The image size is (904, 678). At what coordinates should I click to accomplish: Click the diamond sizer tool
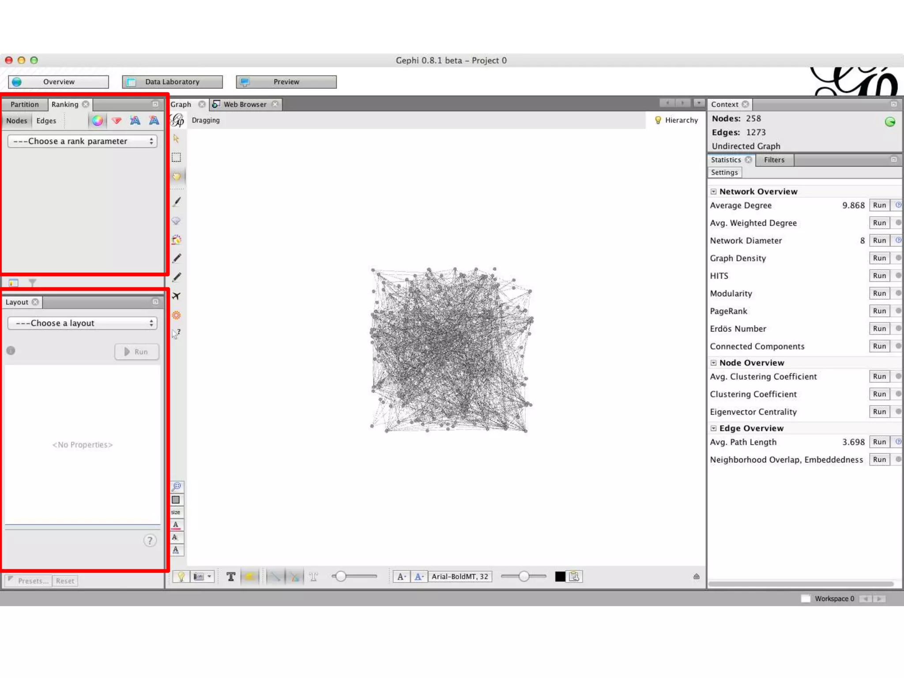click(x=176, y=221)
